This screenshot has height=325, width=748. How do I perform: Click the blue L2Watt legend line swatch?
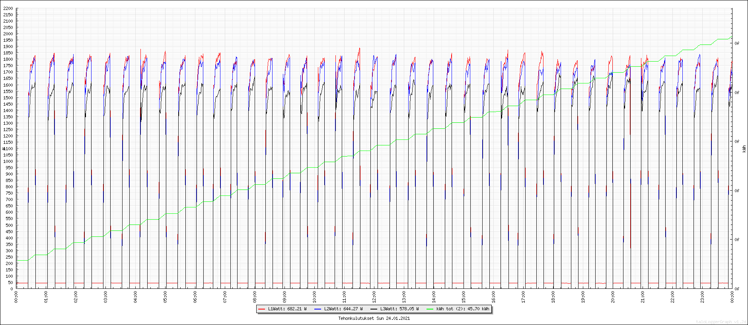point(318,309)
